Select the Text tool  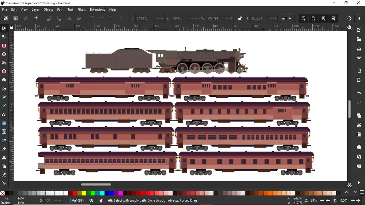tap(4, 114)
